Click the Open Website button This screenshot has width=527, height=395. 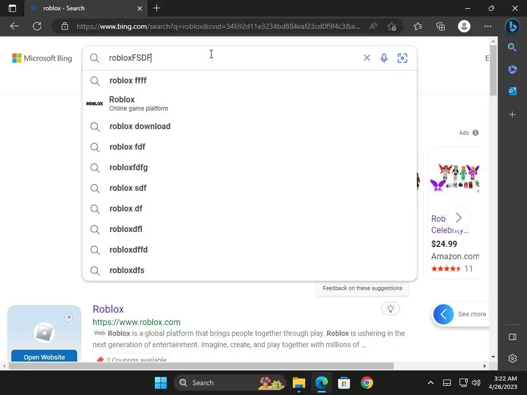pyautogui.click(x=44, y=356)
